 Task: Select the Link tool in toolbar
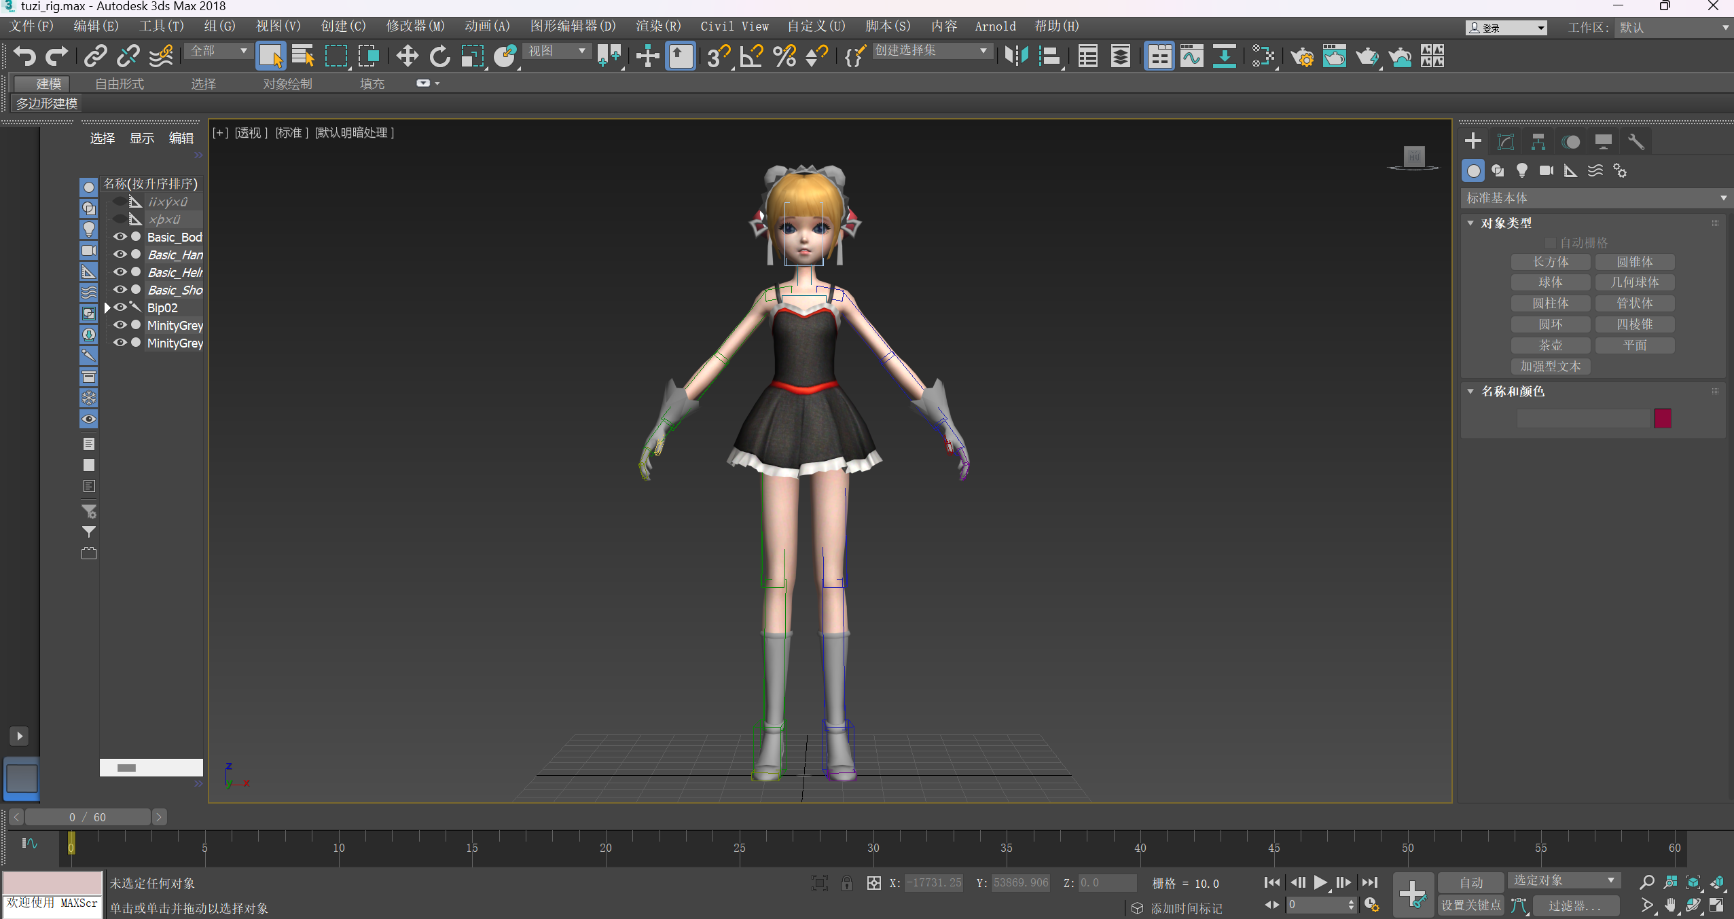click(x=96, y=56)
